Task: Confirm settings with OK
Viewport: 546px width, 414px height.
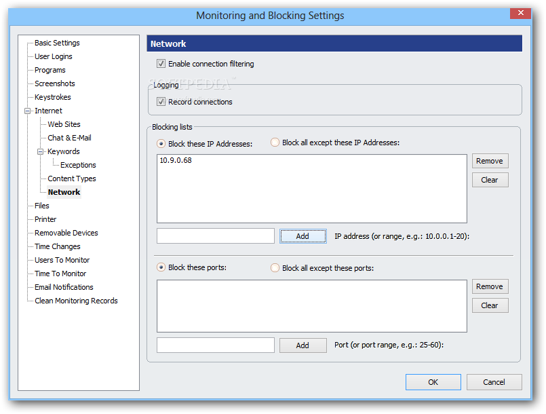Action: pos(433,382)
